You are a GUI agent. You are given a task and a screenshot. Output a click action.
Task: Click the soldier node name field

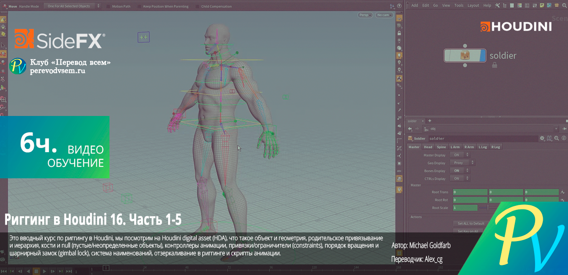point(482,138)
